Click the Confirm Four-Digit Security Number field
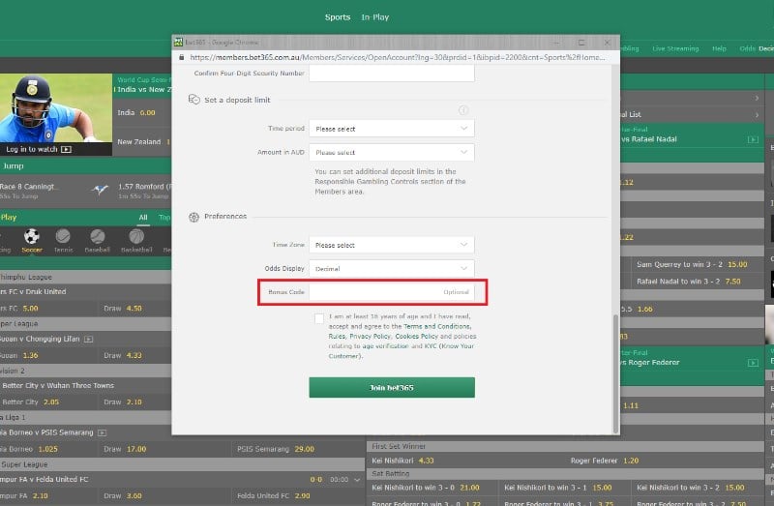Screen dimensions: 774x506 [392, 74]
